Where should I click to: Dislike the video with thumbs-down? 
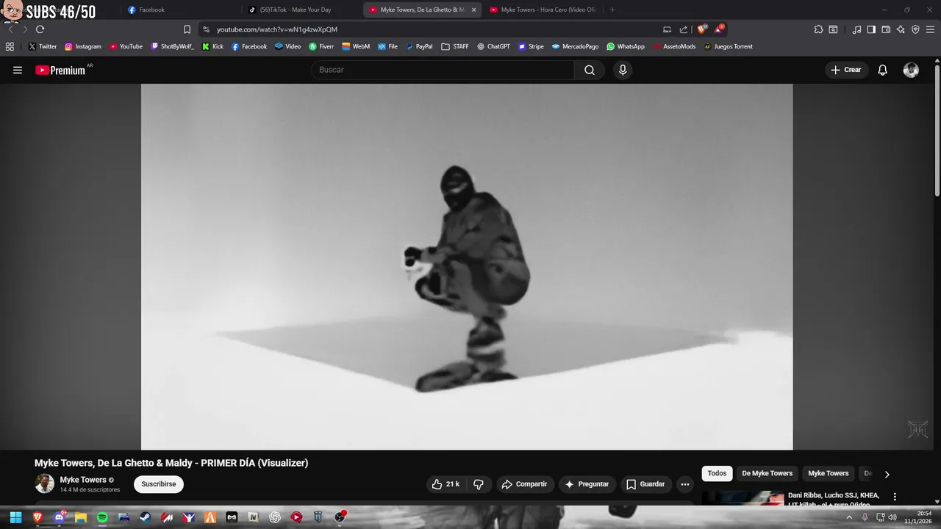pos(479,484)
